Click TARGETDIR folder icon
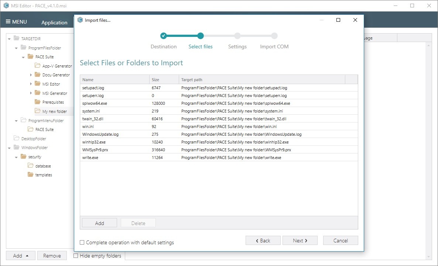The image size is (438, 266). [17, 38]
